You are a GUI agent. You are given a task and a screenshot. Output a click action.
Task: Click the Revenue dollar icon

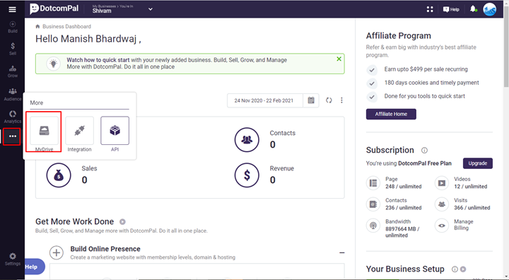click(247, 175)
